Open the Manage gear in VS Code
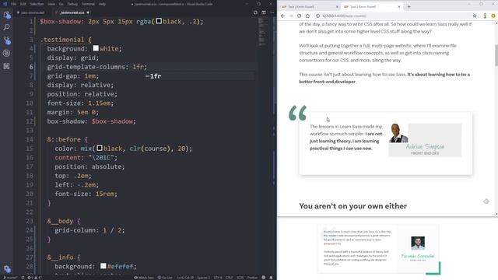The height and width of the screenshot is (280, 498). click(7, 269)
